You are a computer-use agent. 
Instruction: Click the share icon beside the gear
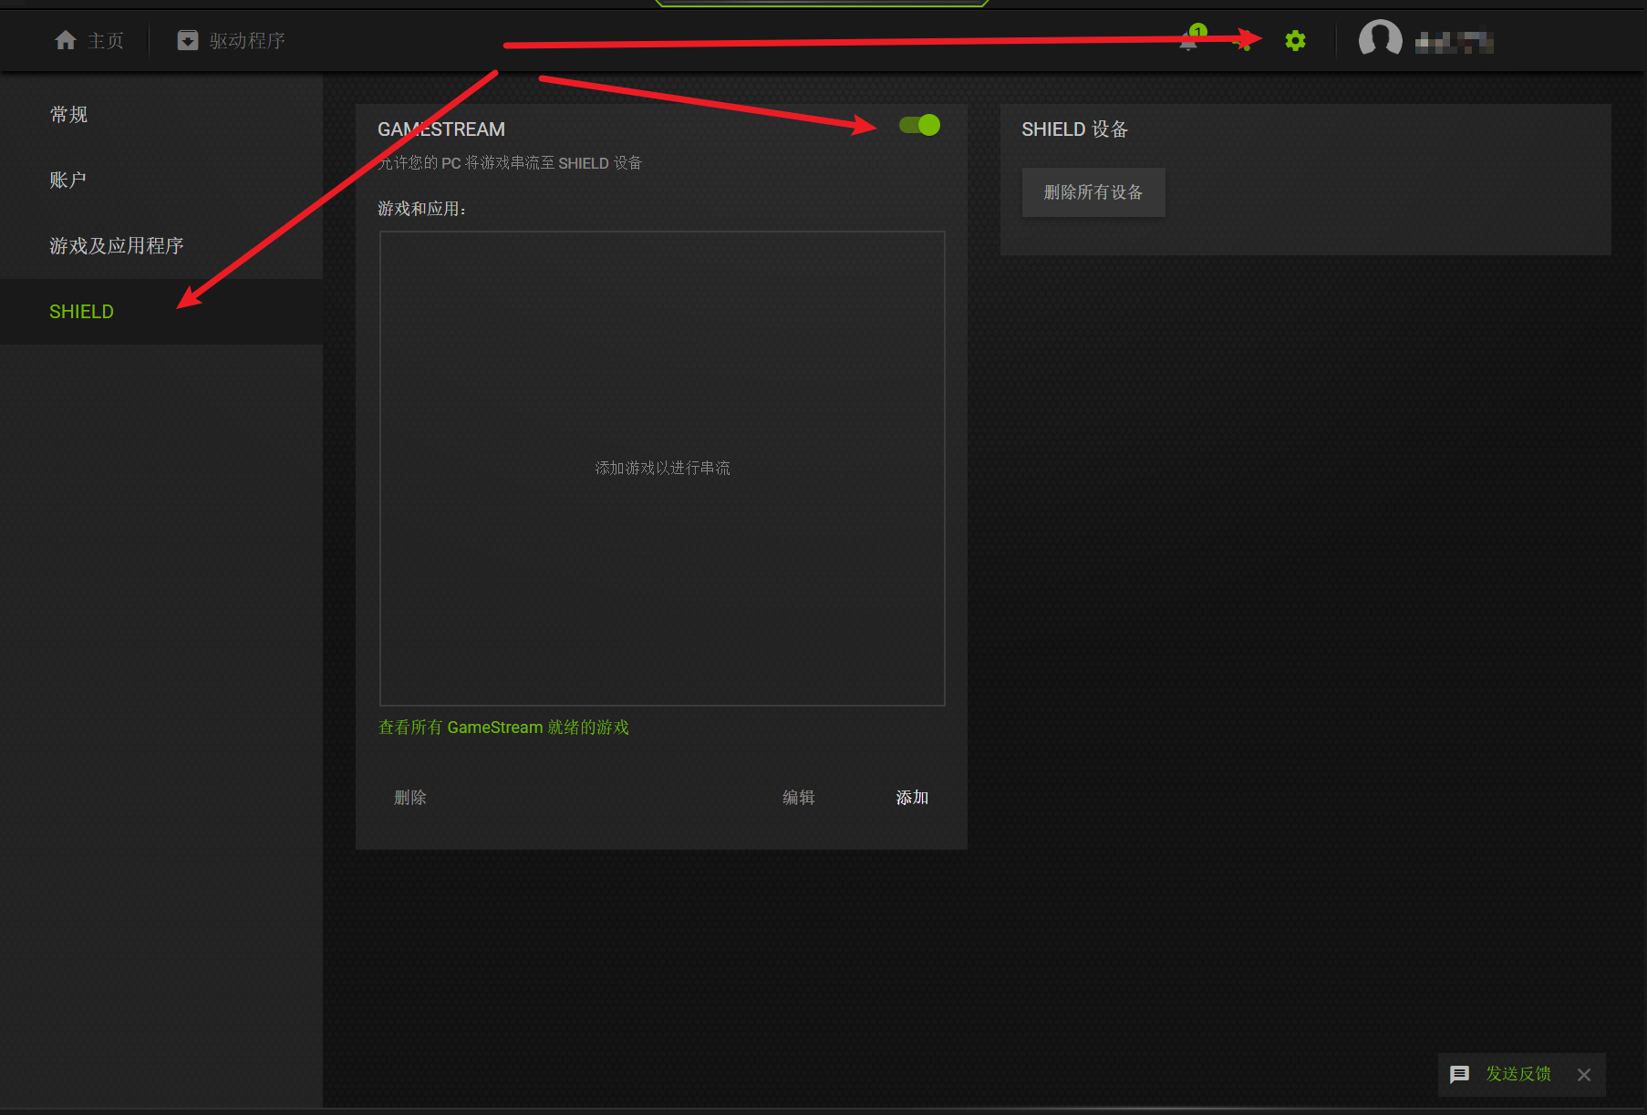coord(1241,41)
